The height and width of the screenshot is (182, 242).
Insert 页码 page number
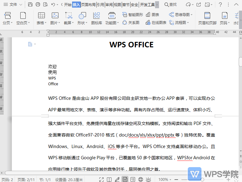(224, 19)
